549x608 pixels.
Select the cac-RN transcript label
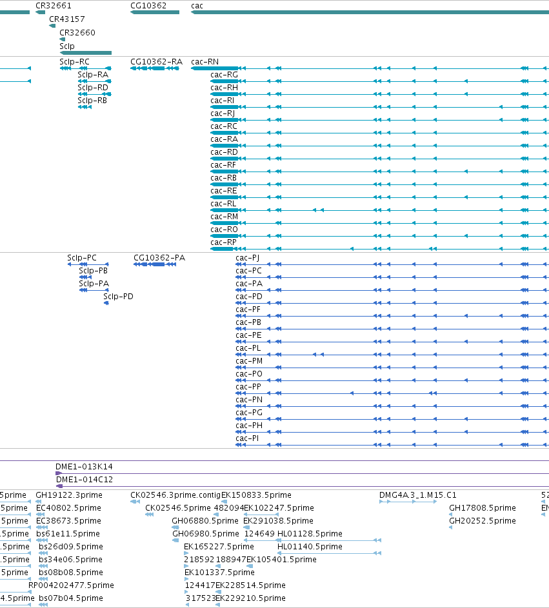[205, 62]
